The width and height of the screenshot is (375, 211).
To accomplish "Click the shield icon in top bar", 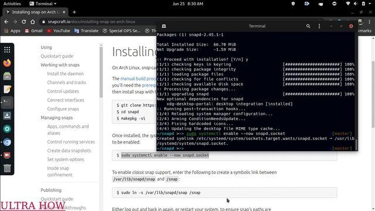I will pyautogui.click(x=293, y=4).
